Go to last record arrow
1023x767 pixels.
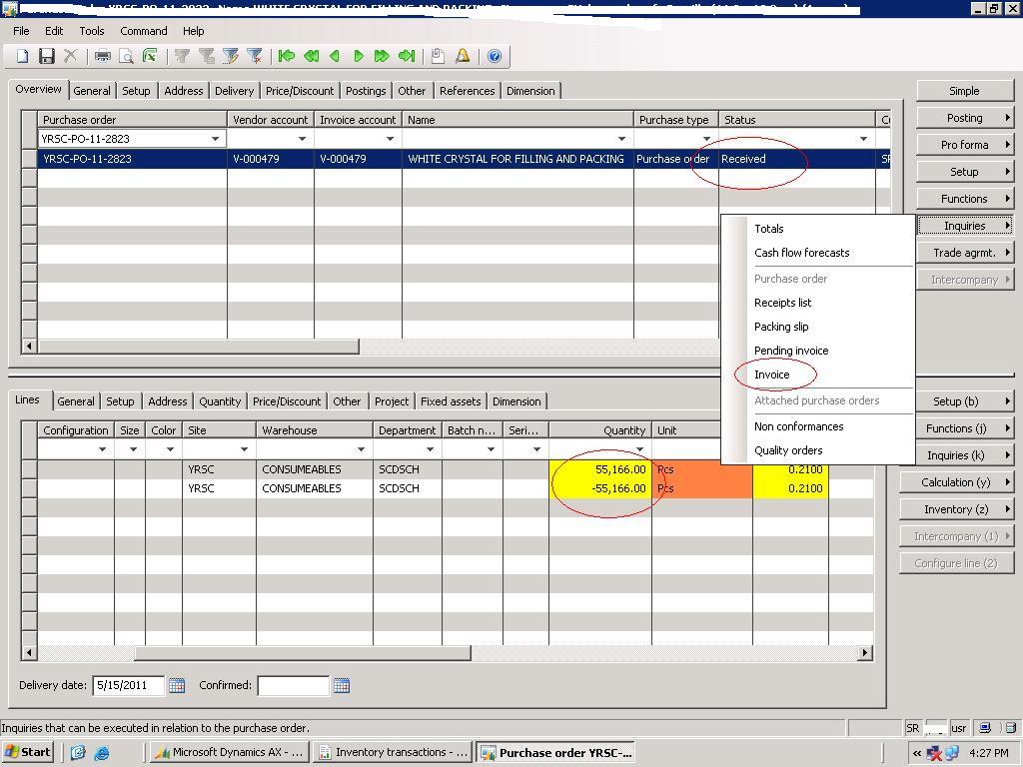click(x=407, y=57)
